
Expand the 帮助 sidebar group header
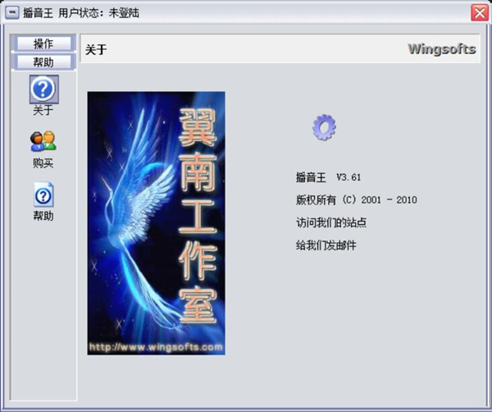(43, 62)
